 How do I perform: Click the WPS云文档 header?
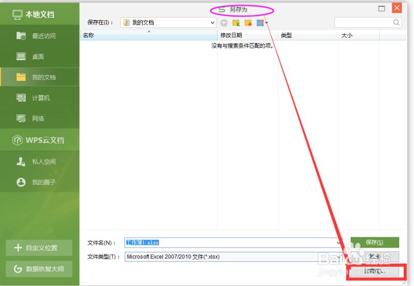pyautogui.click(x=40, y=140)
